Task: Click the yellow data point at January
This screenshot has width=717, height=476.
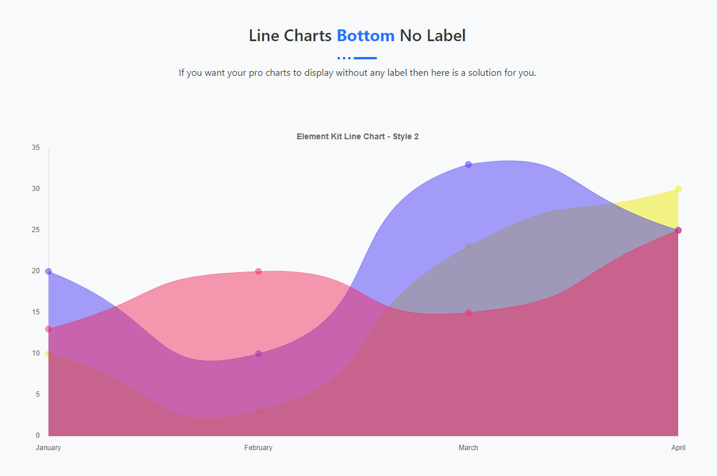Action: point(48,354)
